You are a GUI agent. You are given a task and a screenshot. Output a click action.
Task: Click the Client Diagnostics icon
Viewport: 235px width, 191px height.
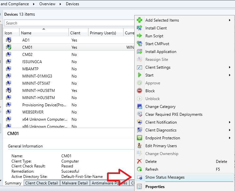pyautogui.click(x=139, y=130)
